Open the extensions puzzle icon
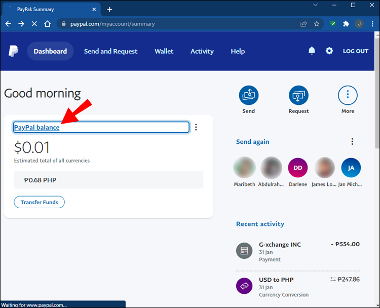The image size is (380, 308). click(346, 24)
